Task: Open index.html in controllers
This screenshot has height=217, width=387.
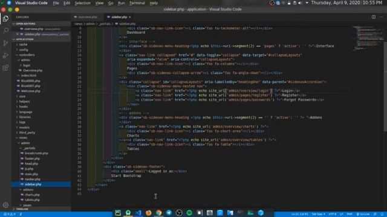Action: point(28,75)
